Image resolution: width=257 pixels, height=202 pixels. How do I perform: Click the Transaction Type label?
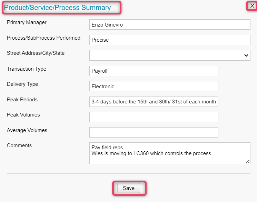[x=27, y=69]
